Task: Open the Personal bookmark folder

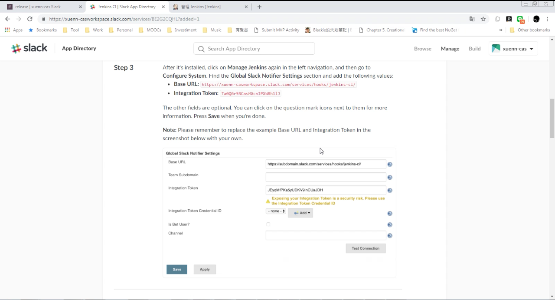Action: click(121, 30)
